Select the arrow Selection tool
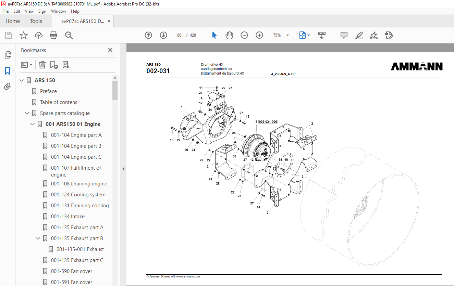 tap(214, 35)
